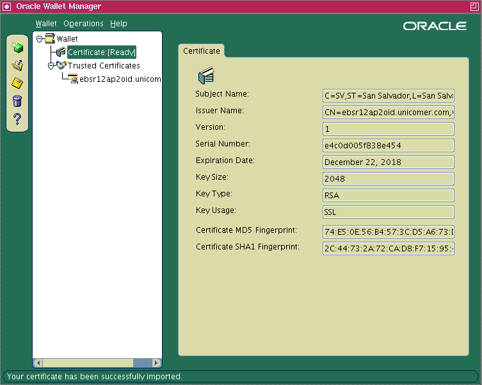The image size is (482, 385).
Task: Click the Certificate MD5 Fingerprint field
Action: click(x=389, y=232)
